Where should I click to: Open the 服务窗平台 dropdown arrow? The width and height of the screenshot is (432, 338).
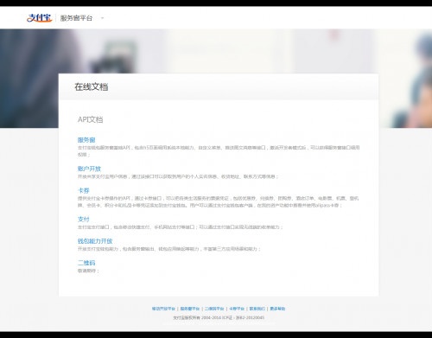[102, 18]
